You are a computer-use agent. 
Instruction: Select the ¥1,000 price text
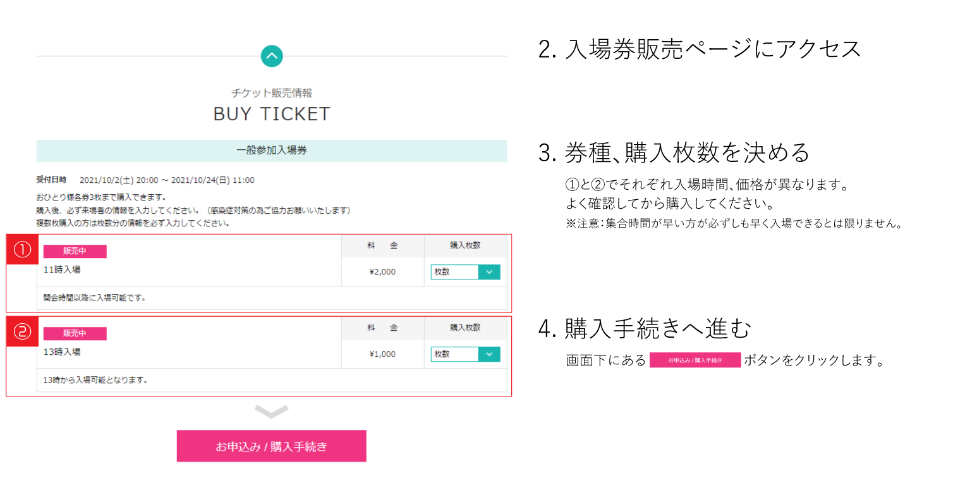pyautogui.click(x=382, y=354)
